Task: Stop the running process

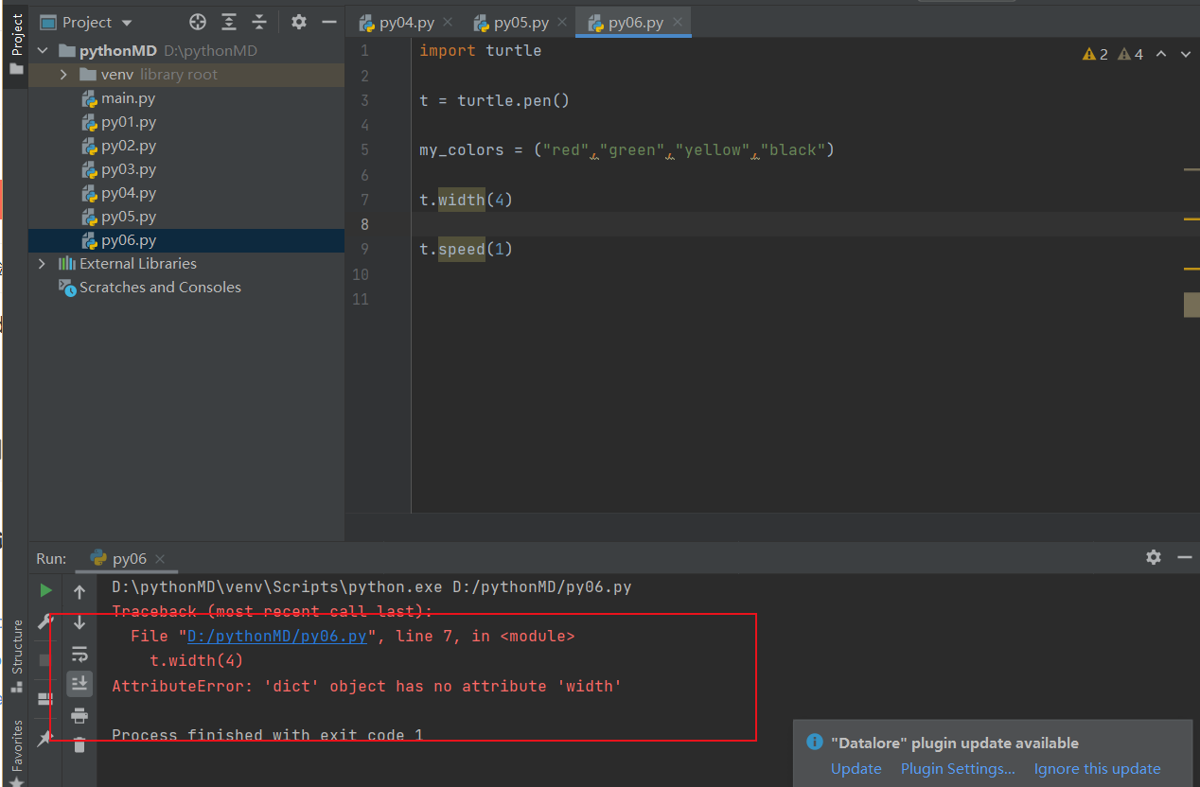Action: (45, 660)
